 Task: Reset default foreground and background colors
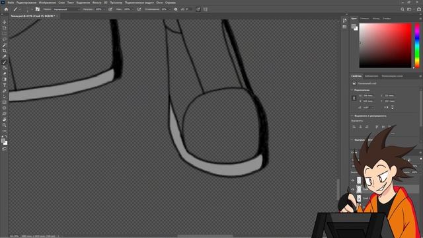click(x=2, y=136)
